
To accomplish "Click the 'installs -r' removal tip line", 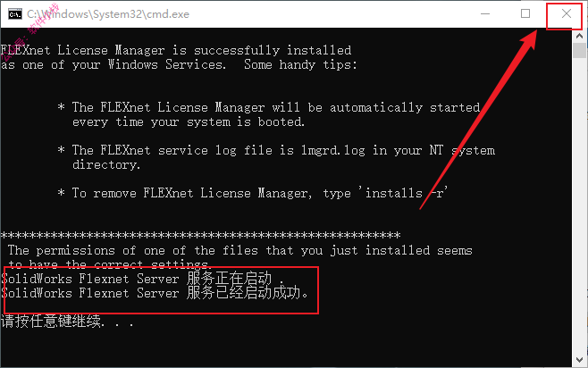I will 253,193.
